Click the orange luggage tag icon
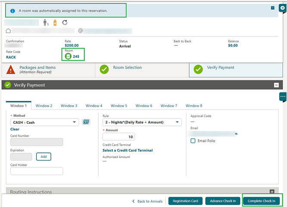This screenshot has width=287, height=207. 55,23
